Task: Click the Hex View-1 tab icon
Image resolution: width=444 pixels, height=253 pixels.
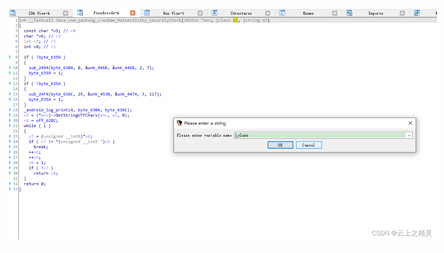Action: [147, 13]
